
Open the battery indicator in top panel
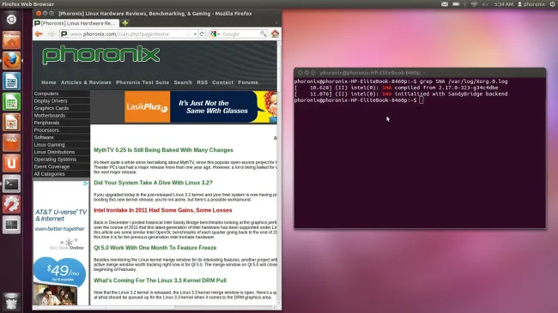pos(456,4)
